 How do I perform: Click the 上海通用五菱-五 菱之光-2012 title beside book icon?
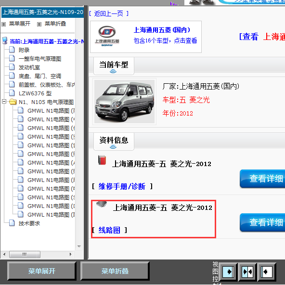click(162, 164)
